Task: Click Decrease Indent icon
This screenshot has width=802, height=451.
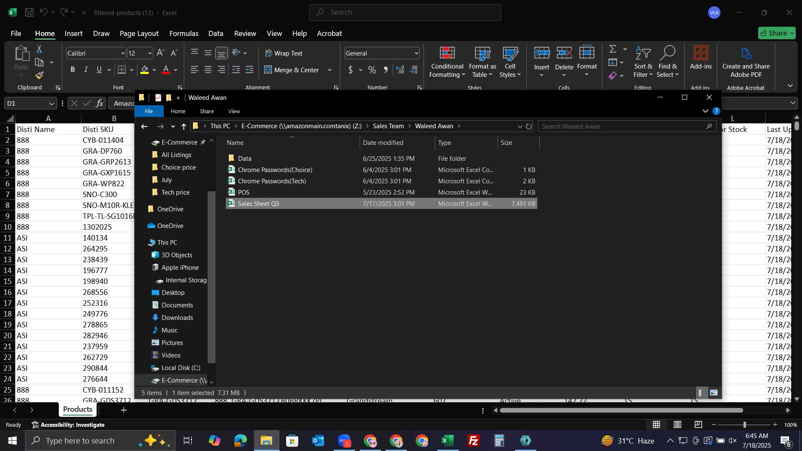Action: [x=236, y=70]
